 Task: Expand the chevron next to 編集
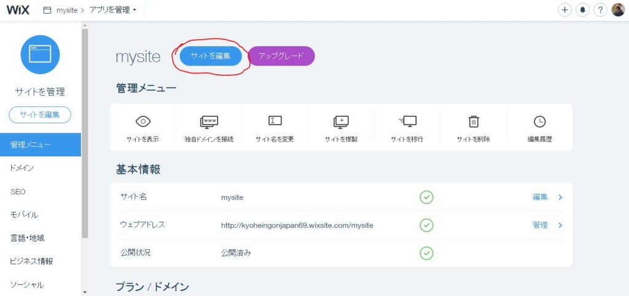point(560,197)
